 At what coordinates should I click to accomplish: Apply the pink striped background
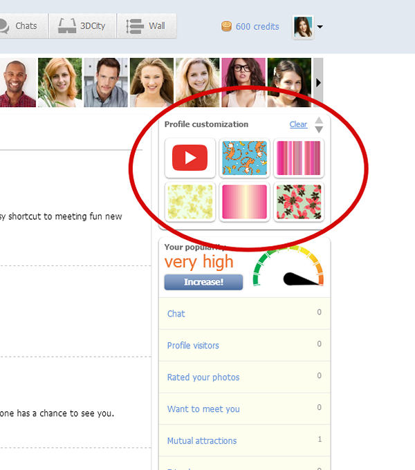[298, 158]
